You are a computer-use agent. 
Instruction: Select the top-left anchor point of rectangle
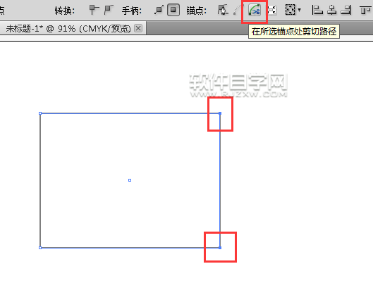40,113
